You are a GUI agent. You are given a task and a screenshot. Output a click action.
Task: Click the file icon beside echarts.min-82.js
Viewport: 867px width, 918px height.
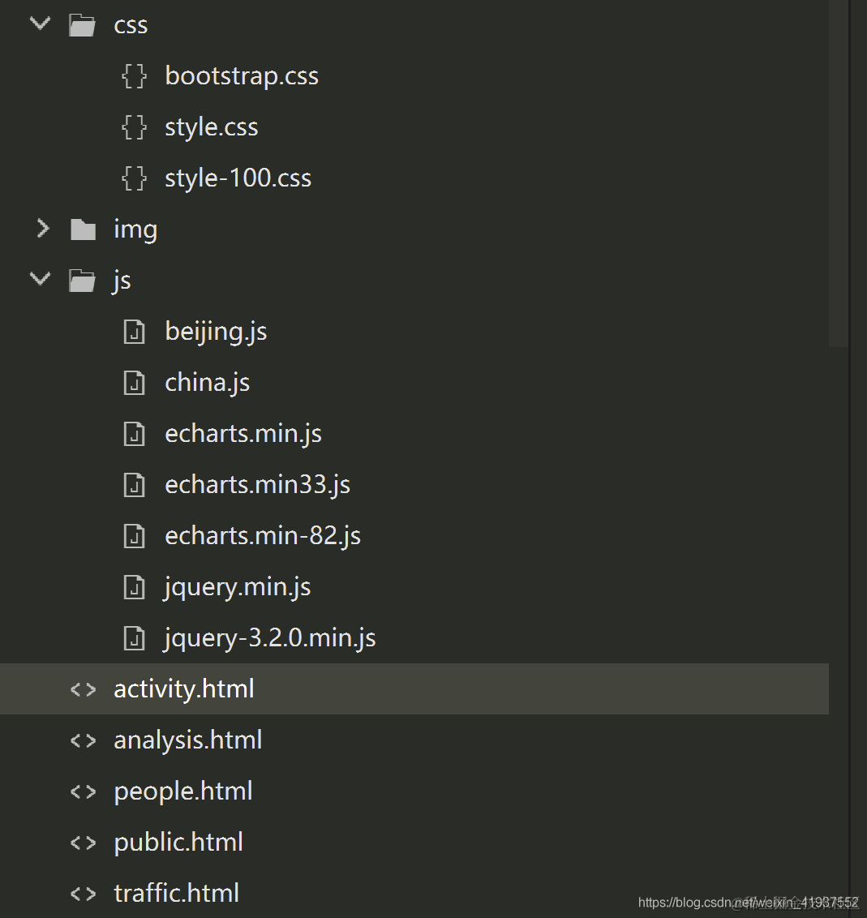coord(134,536)
